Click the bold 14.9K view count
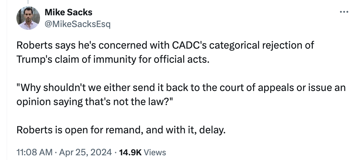 131,152
